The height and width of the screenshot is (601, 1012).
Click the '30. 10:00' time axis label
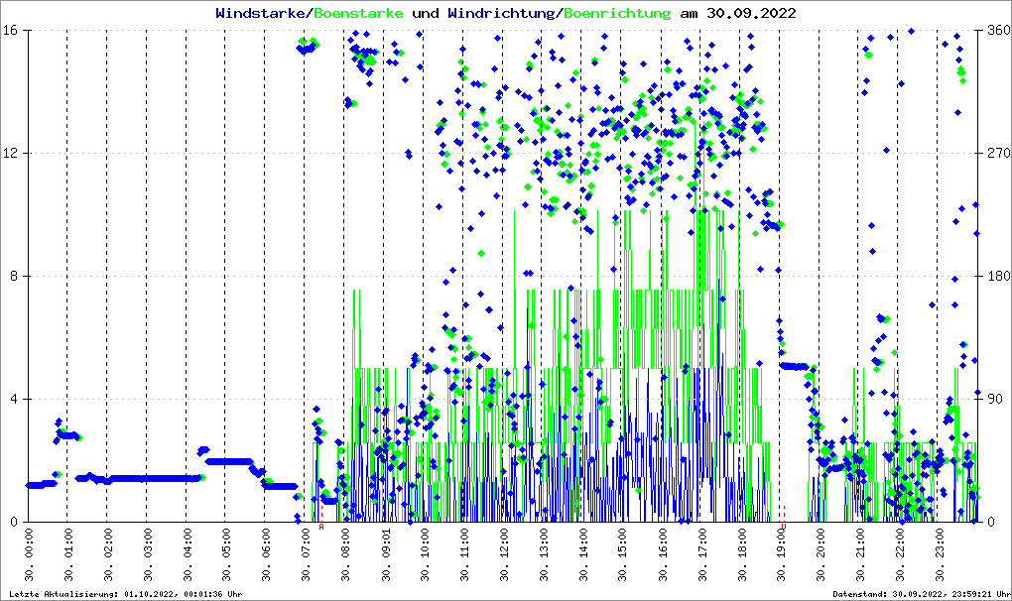tap(425, 555)
